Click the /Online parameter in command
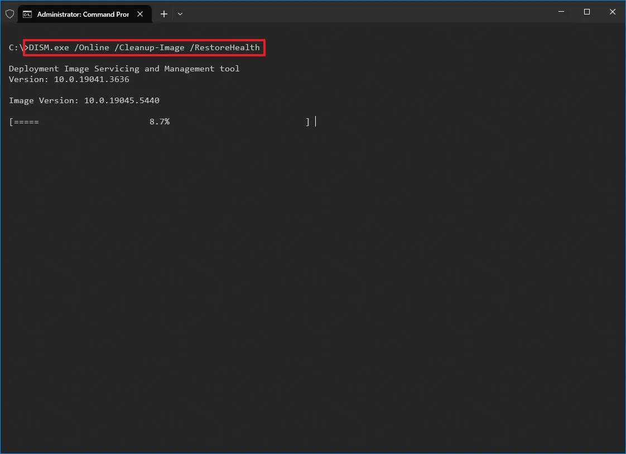 coord(92,47)
